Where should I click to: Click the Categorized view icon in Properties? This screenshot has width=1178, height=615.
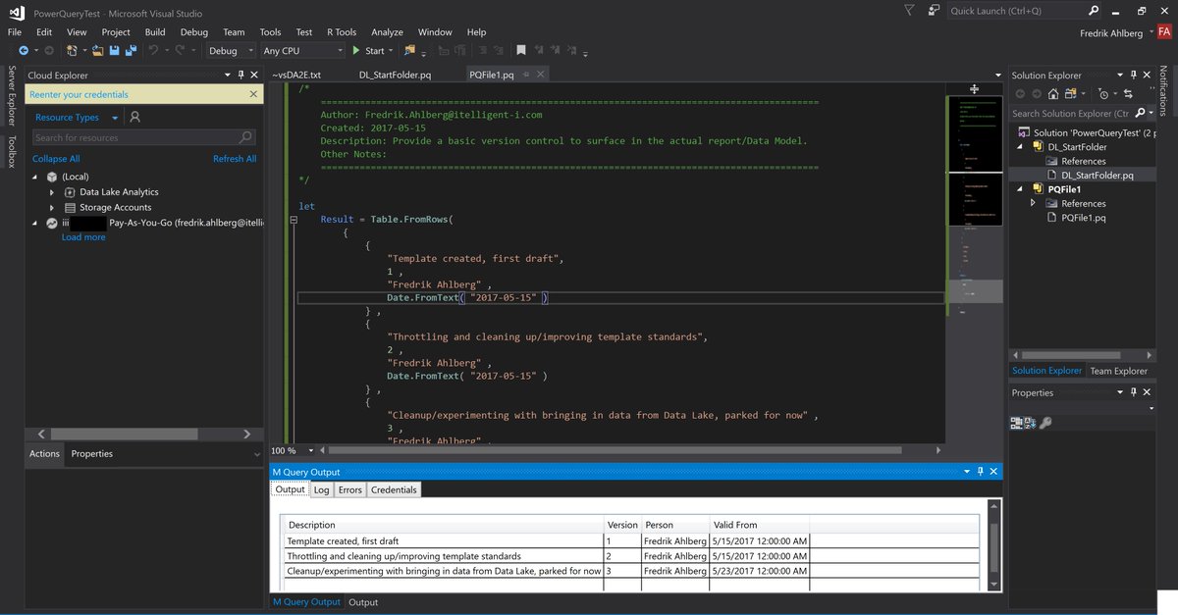[x=1017, y=423]
